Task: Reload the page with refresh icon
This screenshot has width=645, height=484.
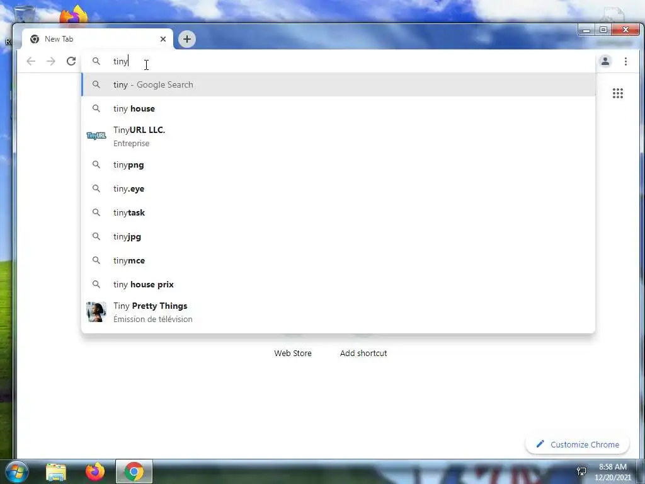Action: tap(71, 61)
